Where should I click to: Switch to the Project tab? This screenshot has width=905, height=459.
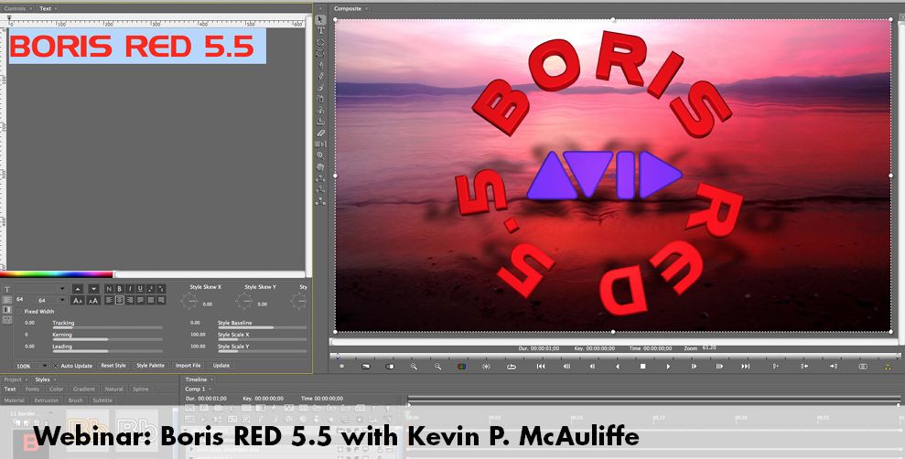pos(13,379)
